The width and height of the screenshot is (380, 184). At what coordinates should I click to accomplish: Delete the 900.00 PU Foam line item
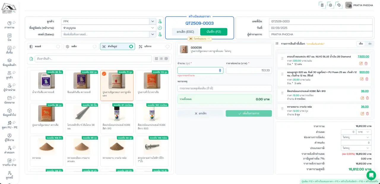click(367, 79)
